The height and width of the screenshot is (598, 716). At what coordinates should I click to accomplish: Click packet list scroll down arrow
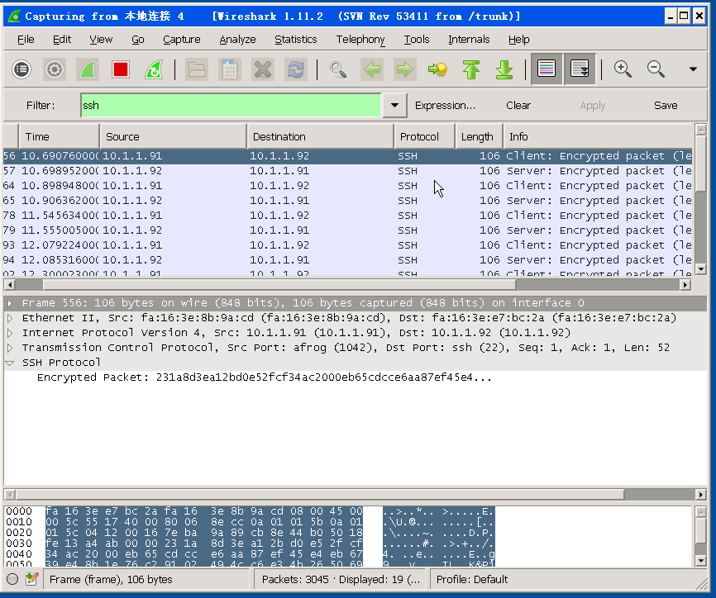pyautogui.click(x=701, y=269)
